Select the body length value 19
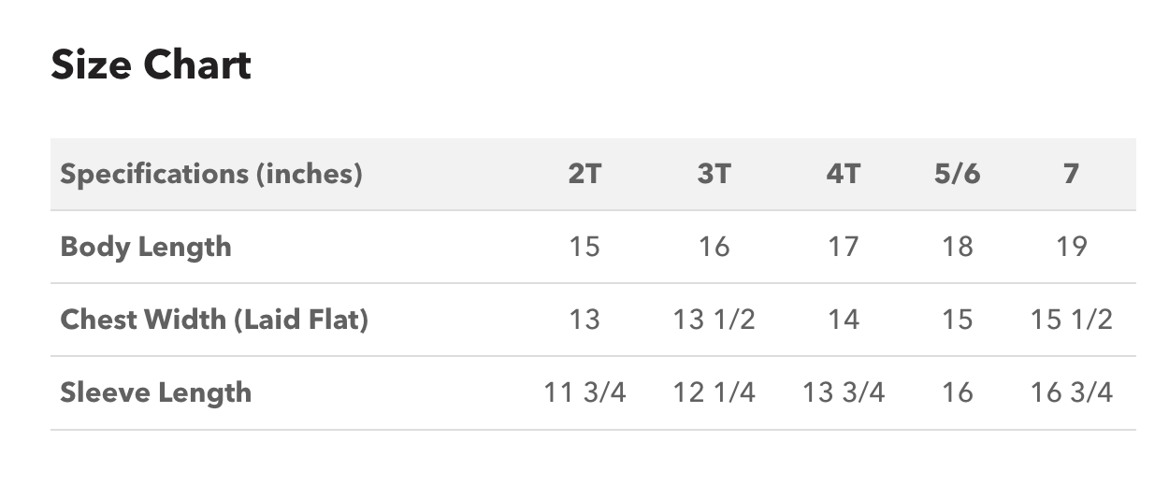 pos(1072,247)
